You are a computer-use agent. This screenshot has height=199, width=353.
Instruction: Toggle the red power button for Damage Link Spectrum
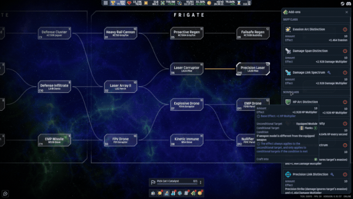click(x=345, y=73)
